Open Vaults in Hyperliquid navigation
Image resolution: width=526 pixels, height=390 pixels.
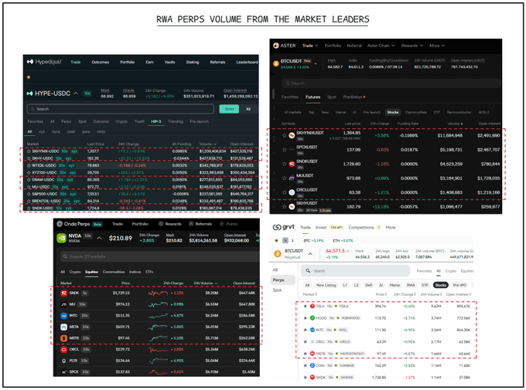point(169,62)
